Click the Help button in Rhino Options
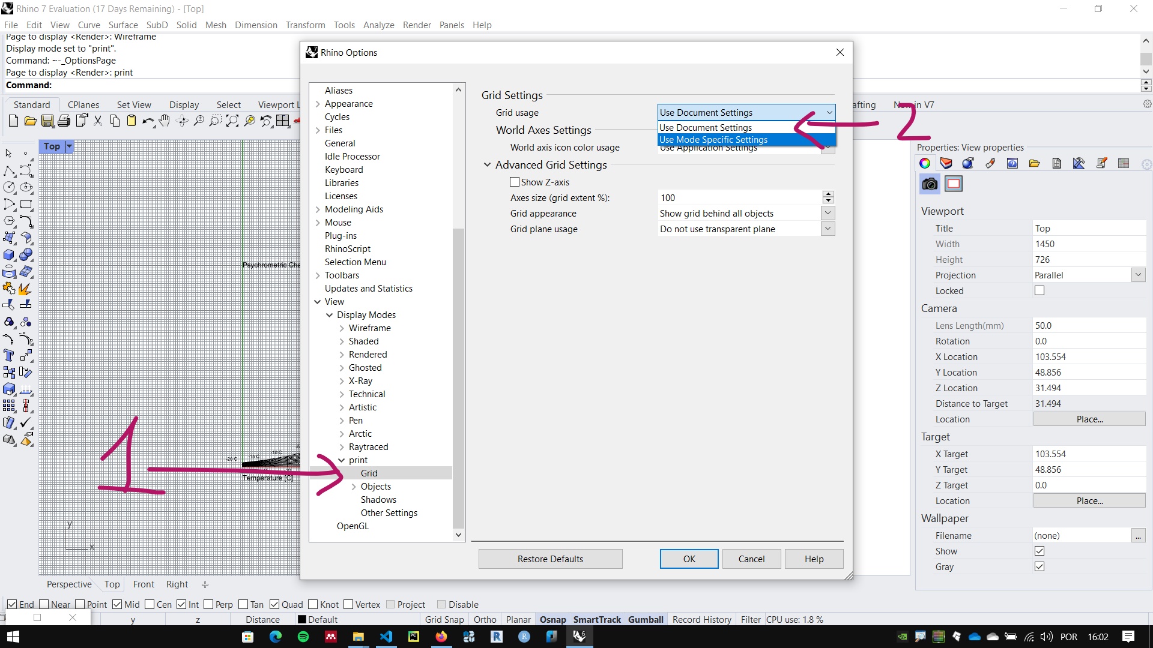This screenshot has height=648, width=1153. click(814, 559)
